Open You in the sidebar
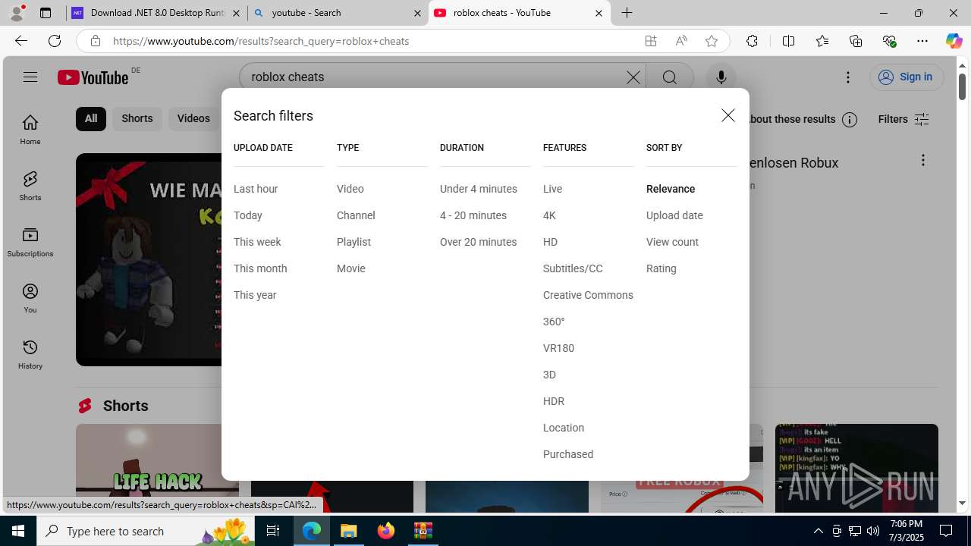Screen dimensions: 971x546 30,298
